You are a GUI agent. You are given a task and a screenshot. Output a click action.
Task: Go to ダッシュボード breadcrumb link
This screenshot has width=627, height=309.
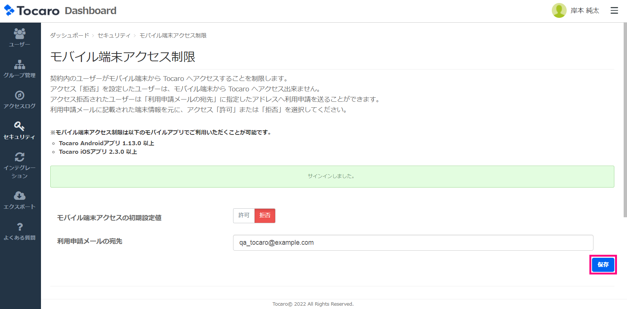click(70, 35)
